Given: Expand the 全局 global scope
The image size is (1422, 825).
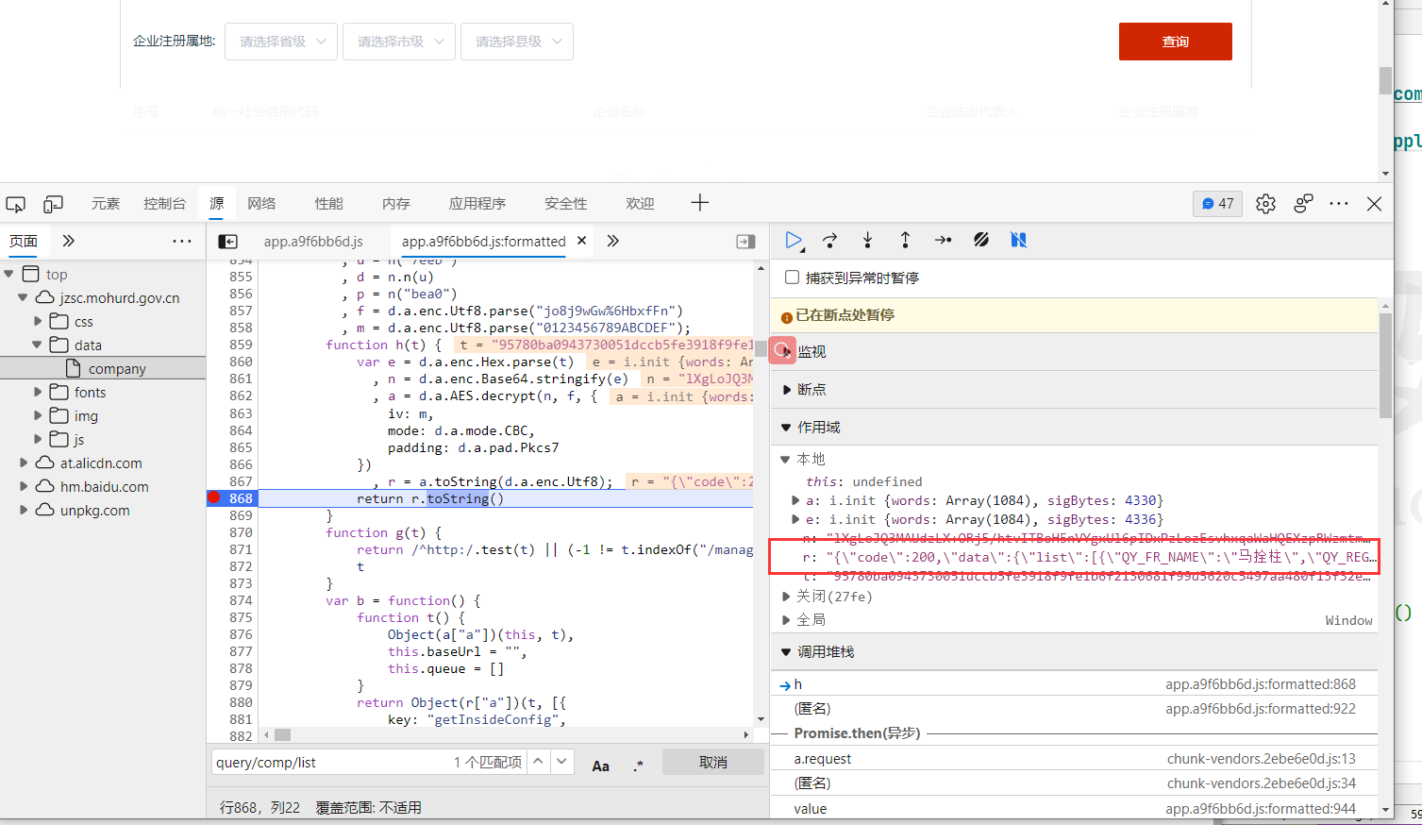Looking at the screenshot, I should [787, 620].
